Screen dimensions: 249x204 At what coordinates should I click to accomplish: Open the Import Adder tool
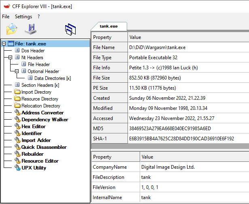[x=36, y=140]
